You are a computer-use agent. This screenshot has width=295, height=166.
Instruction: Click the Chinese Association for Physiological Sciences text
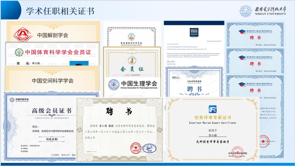pyautogui.click(x=139, y=88)
